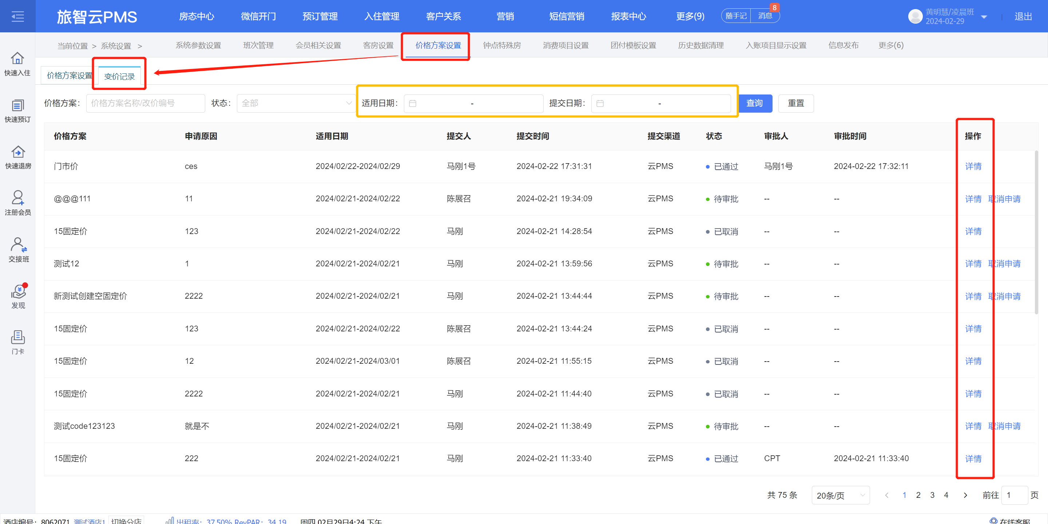Viewport: 1048px width, 524px height.
Task: Select 系统参数设置 tab
Action: (x=198, y=45)
